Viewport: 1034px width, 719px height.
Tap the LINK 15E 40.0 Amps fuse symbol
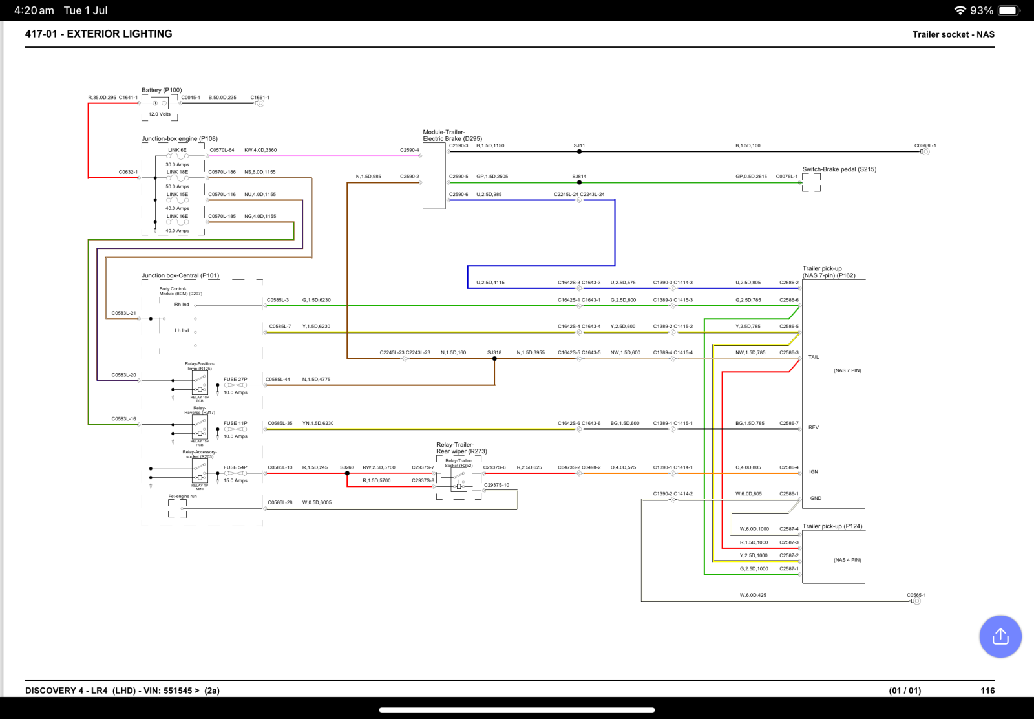[x=178, y=200]
